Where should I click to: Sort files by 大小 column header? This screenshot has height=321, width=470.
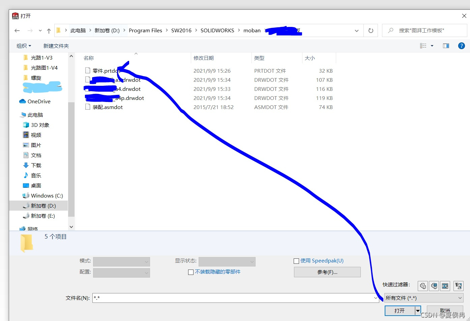[x=310, y=58]
